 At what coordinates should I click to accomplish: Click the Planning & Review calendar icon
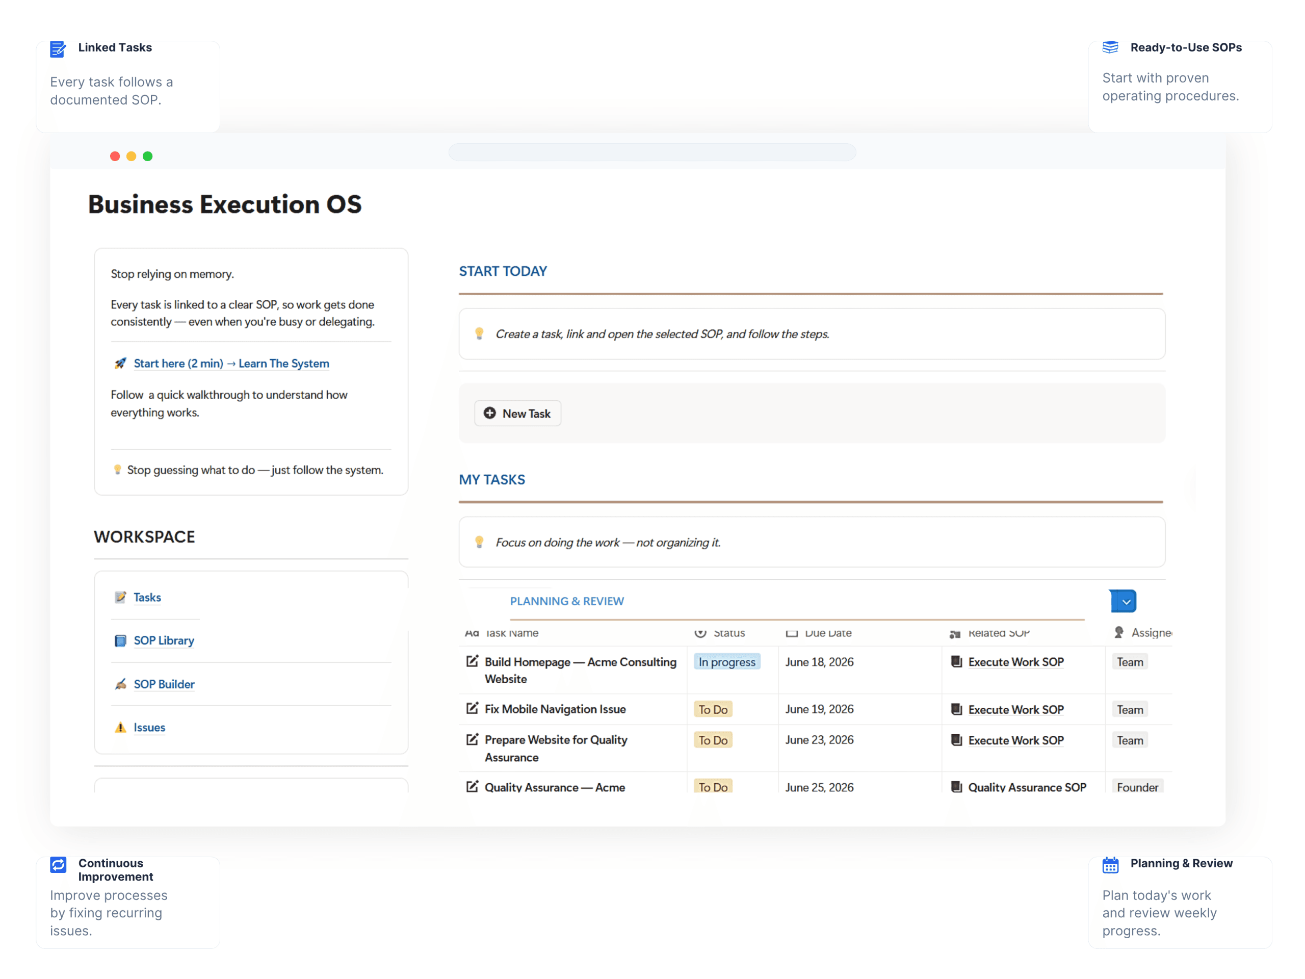coord(1110,865)
